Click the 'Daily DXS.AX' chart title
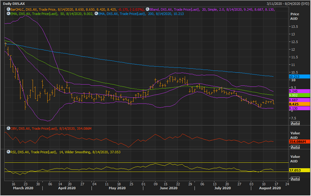Screen dimensions: 311x196 (x=14, y=4)
